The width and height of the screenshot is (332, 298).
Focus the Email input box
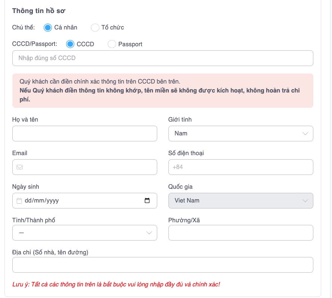coord(90,167)
